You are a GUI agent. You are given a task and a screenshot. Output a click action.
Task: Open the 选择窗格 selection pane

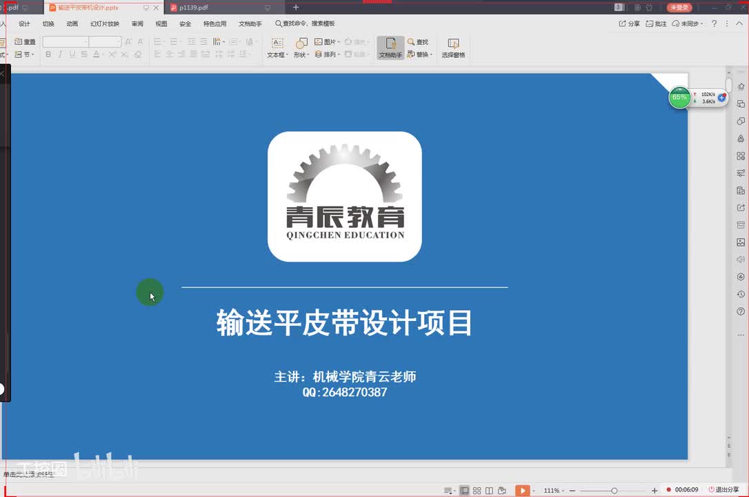453,48
